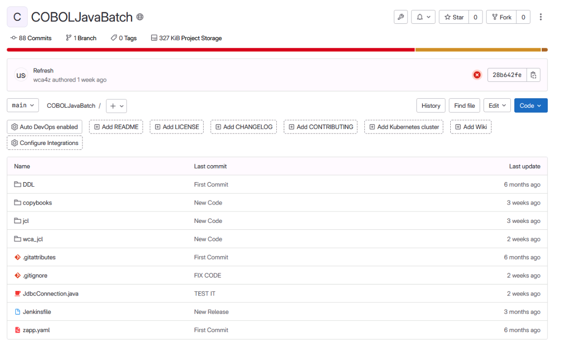The width and height of the screenshot is (570, 352).
Task: Click Add Wiki
Action: pos(471,127)
